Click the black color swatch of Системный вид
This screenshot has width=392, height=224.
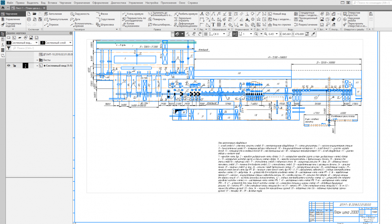25,66
